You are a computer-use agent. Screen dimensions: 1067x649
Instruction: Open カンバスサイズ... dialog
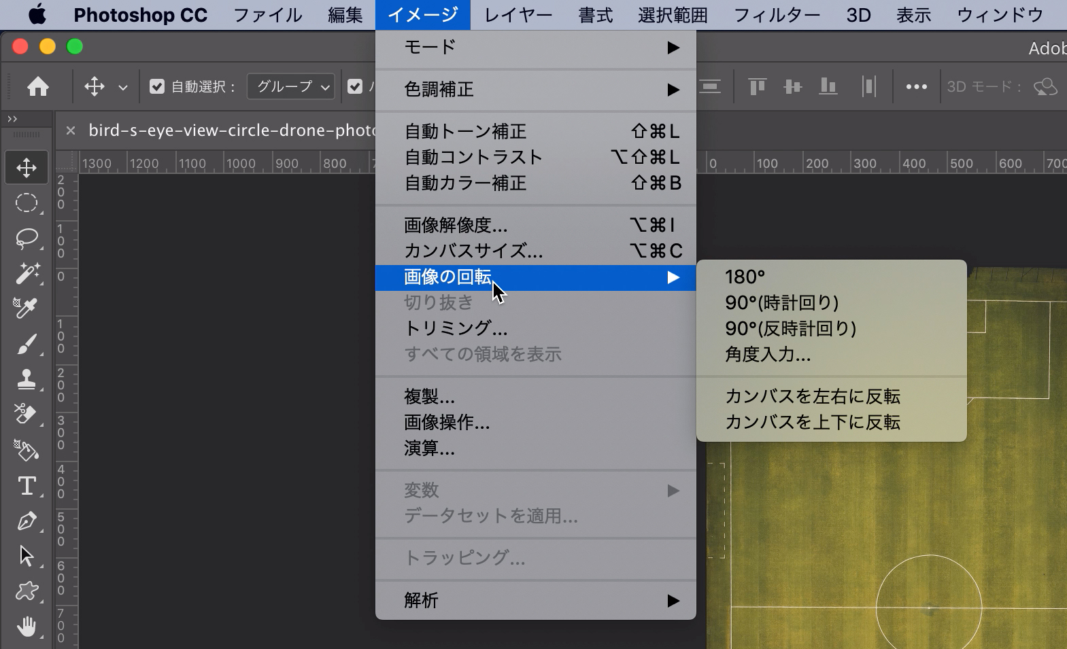[x=536, y=251]
